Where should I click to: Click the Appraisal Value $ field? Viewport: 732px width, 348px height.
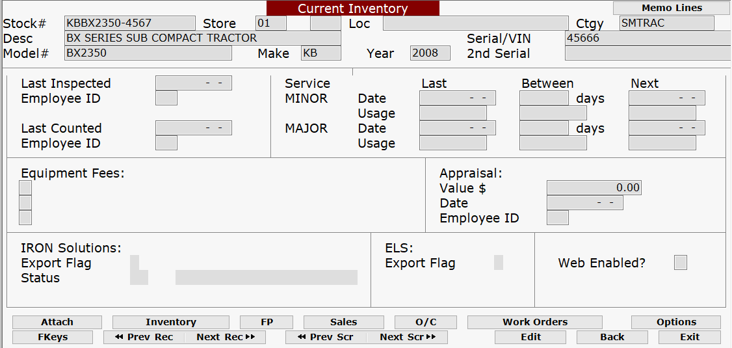click(x=594, y=188)
